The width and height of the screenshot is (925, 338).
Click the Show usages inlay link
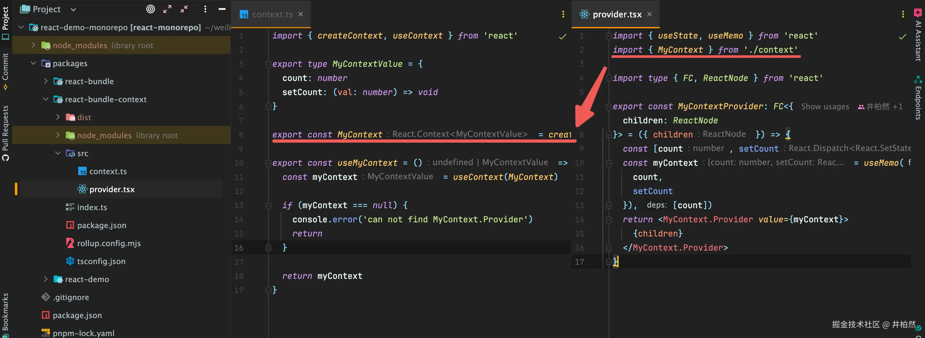[x=825, y=107]
